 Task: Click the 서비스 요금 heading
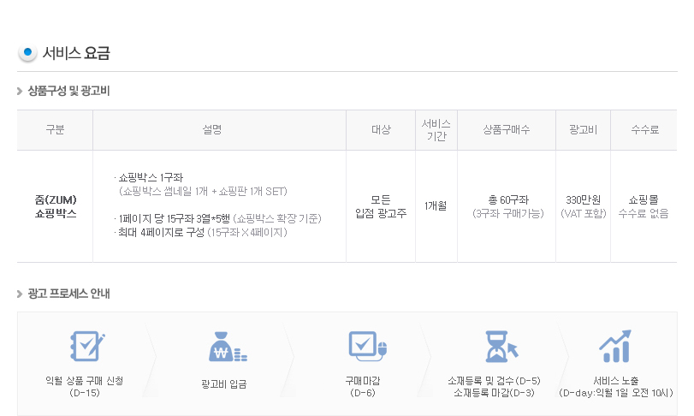pyautogui.click(x=76, y=53)
